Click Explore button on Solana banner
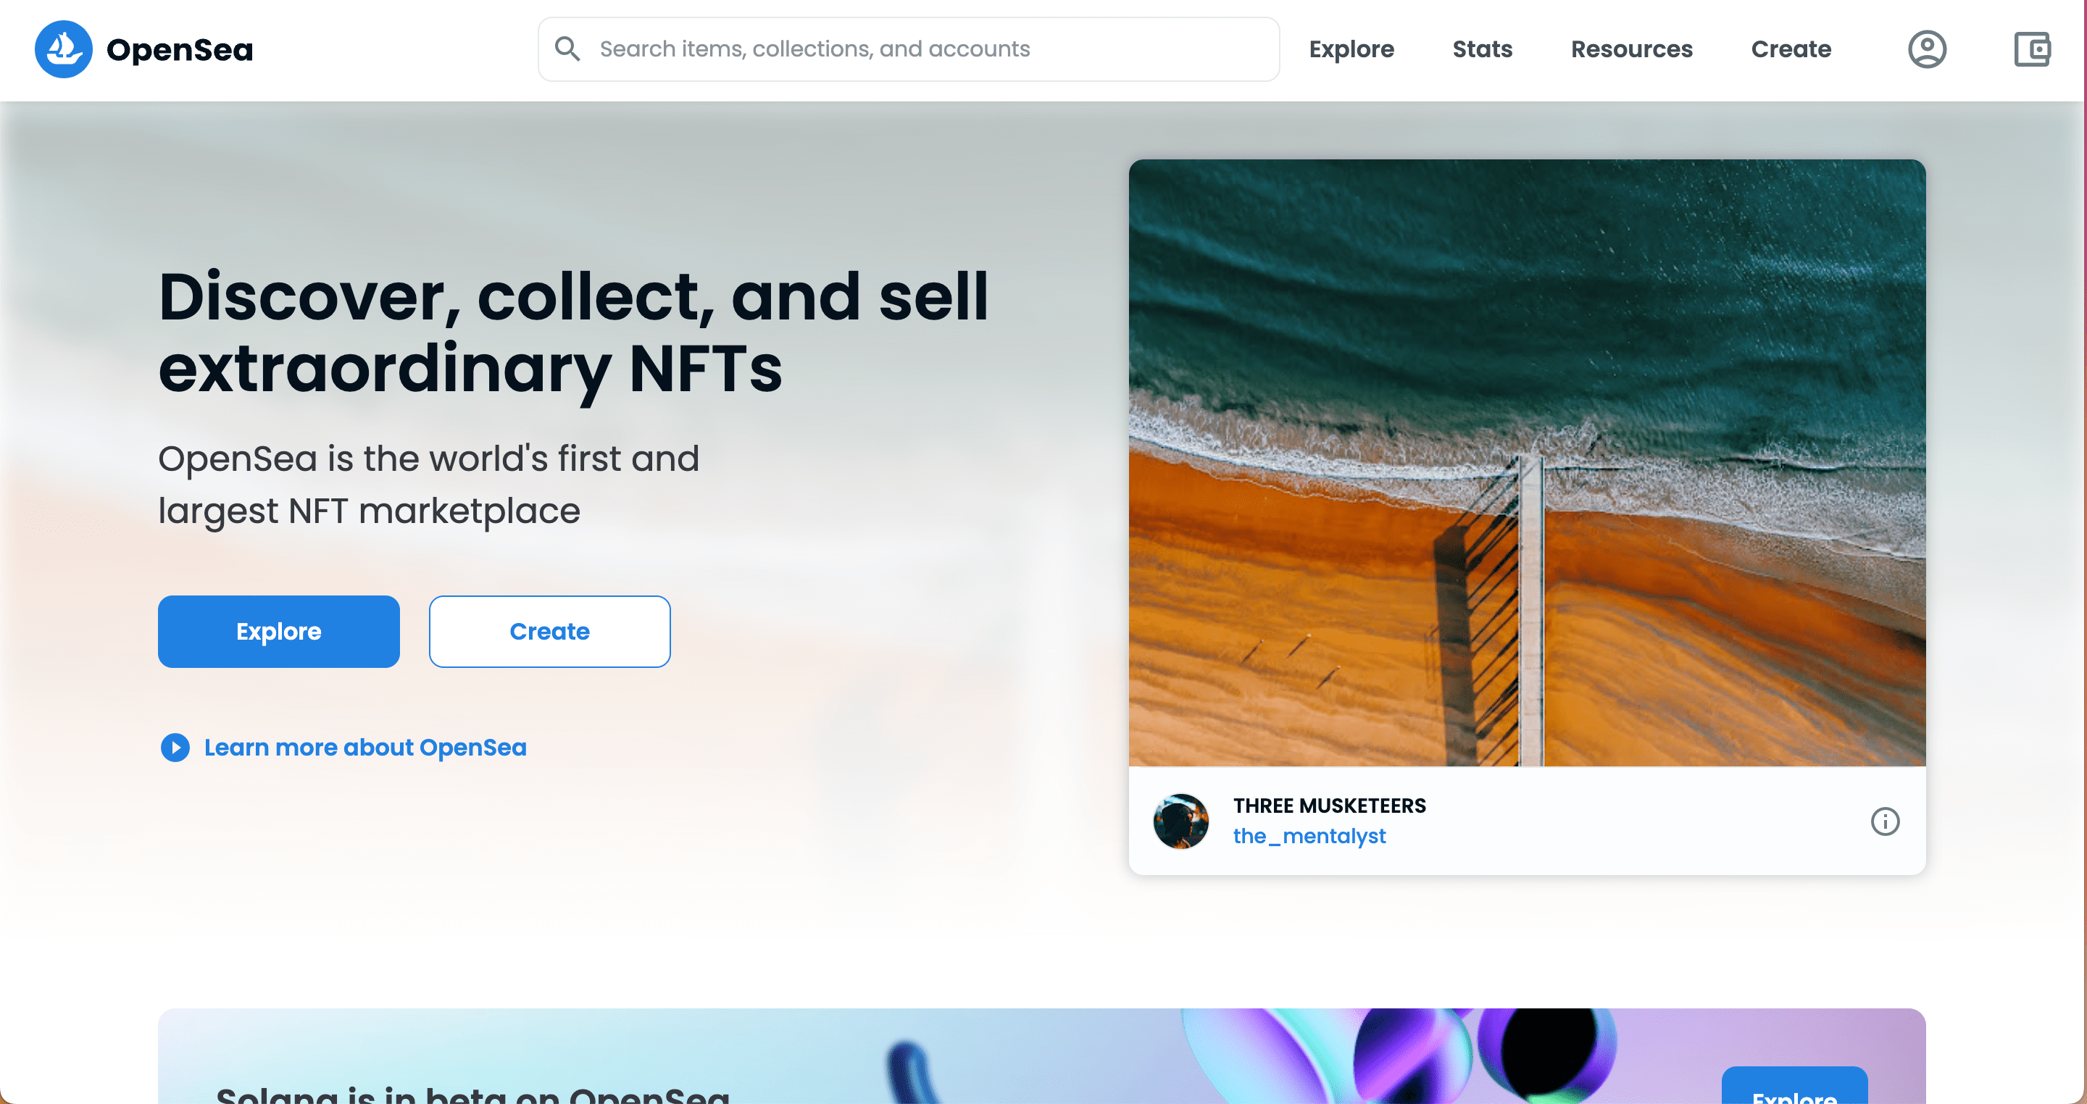 (x=1794, y=1090)
